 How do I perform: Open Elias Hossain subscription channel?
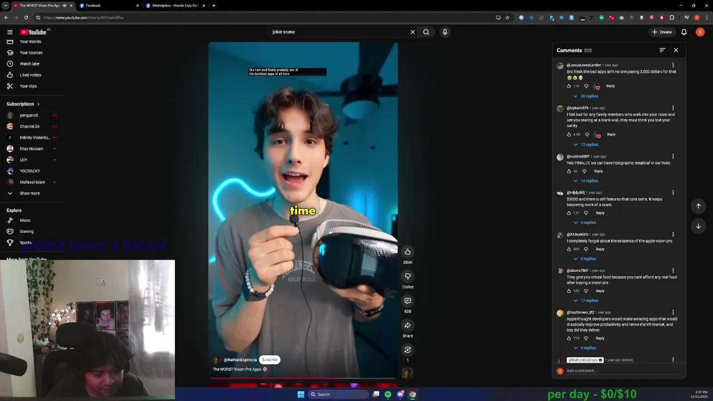pos(30,149)
